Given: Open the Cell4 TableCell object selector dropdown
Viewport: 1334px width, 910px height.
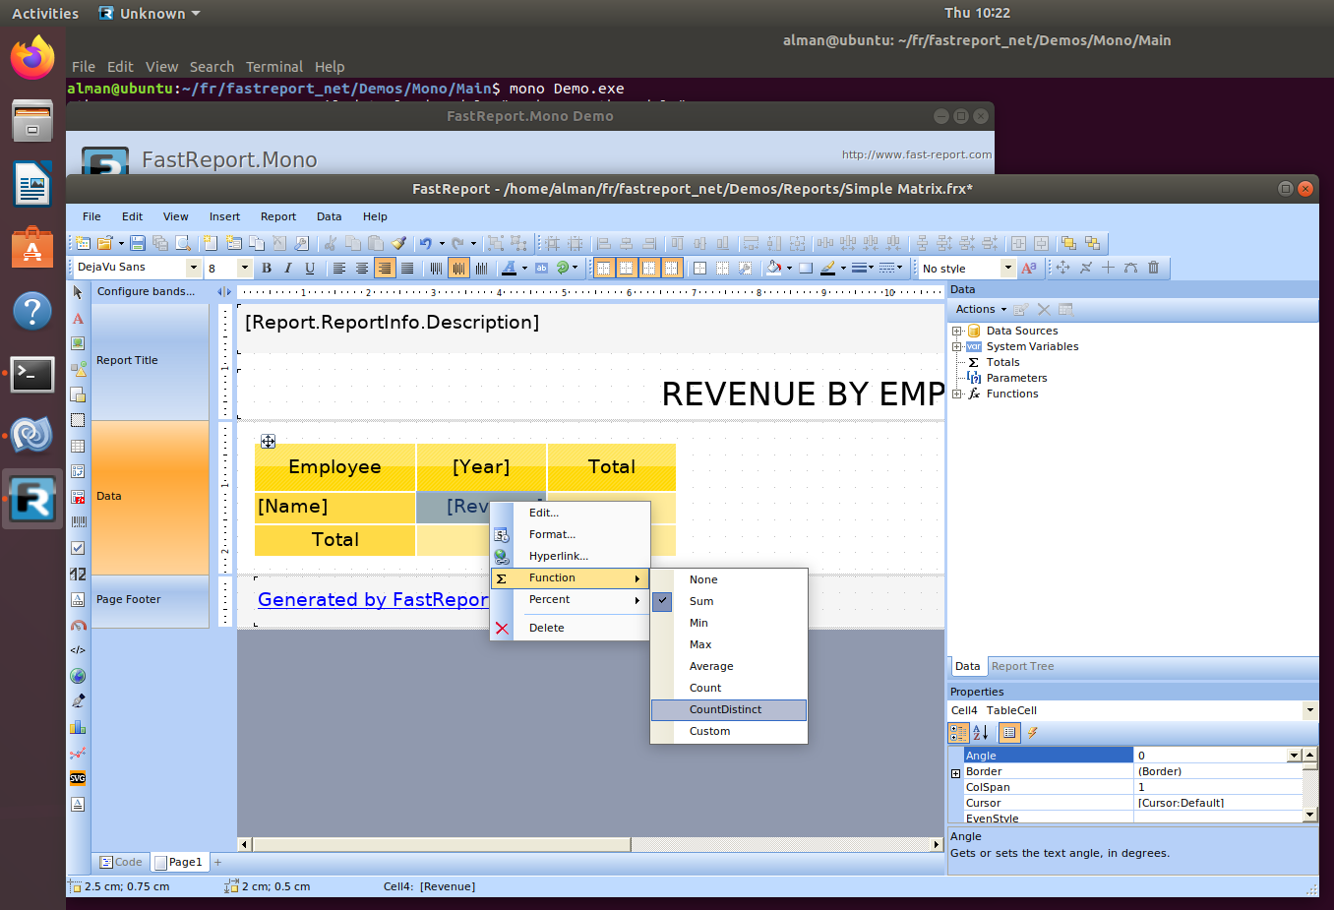Looking at the screenshot, I should tap(1309, 710).
